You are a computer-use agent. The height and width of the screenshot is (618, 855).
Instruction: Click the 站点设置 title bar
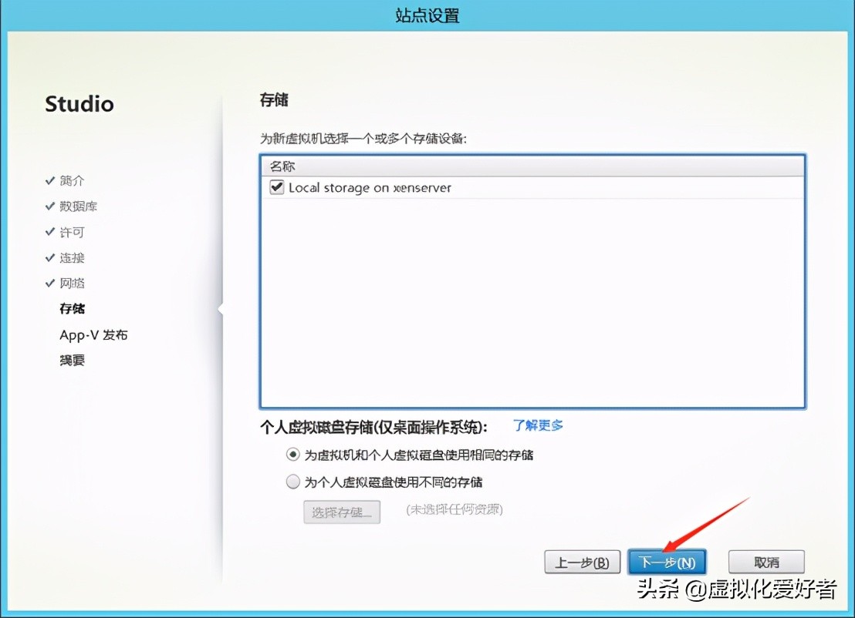pos(427,15)
